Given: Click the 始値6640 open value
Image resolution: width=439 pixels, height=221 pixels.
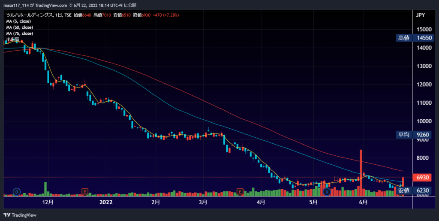Looking at the screenshot, I should (x=83, y=15).
